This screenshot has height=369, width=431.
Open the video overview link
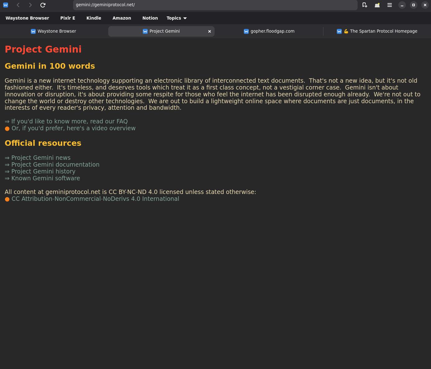click(x=73, y=128)
